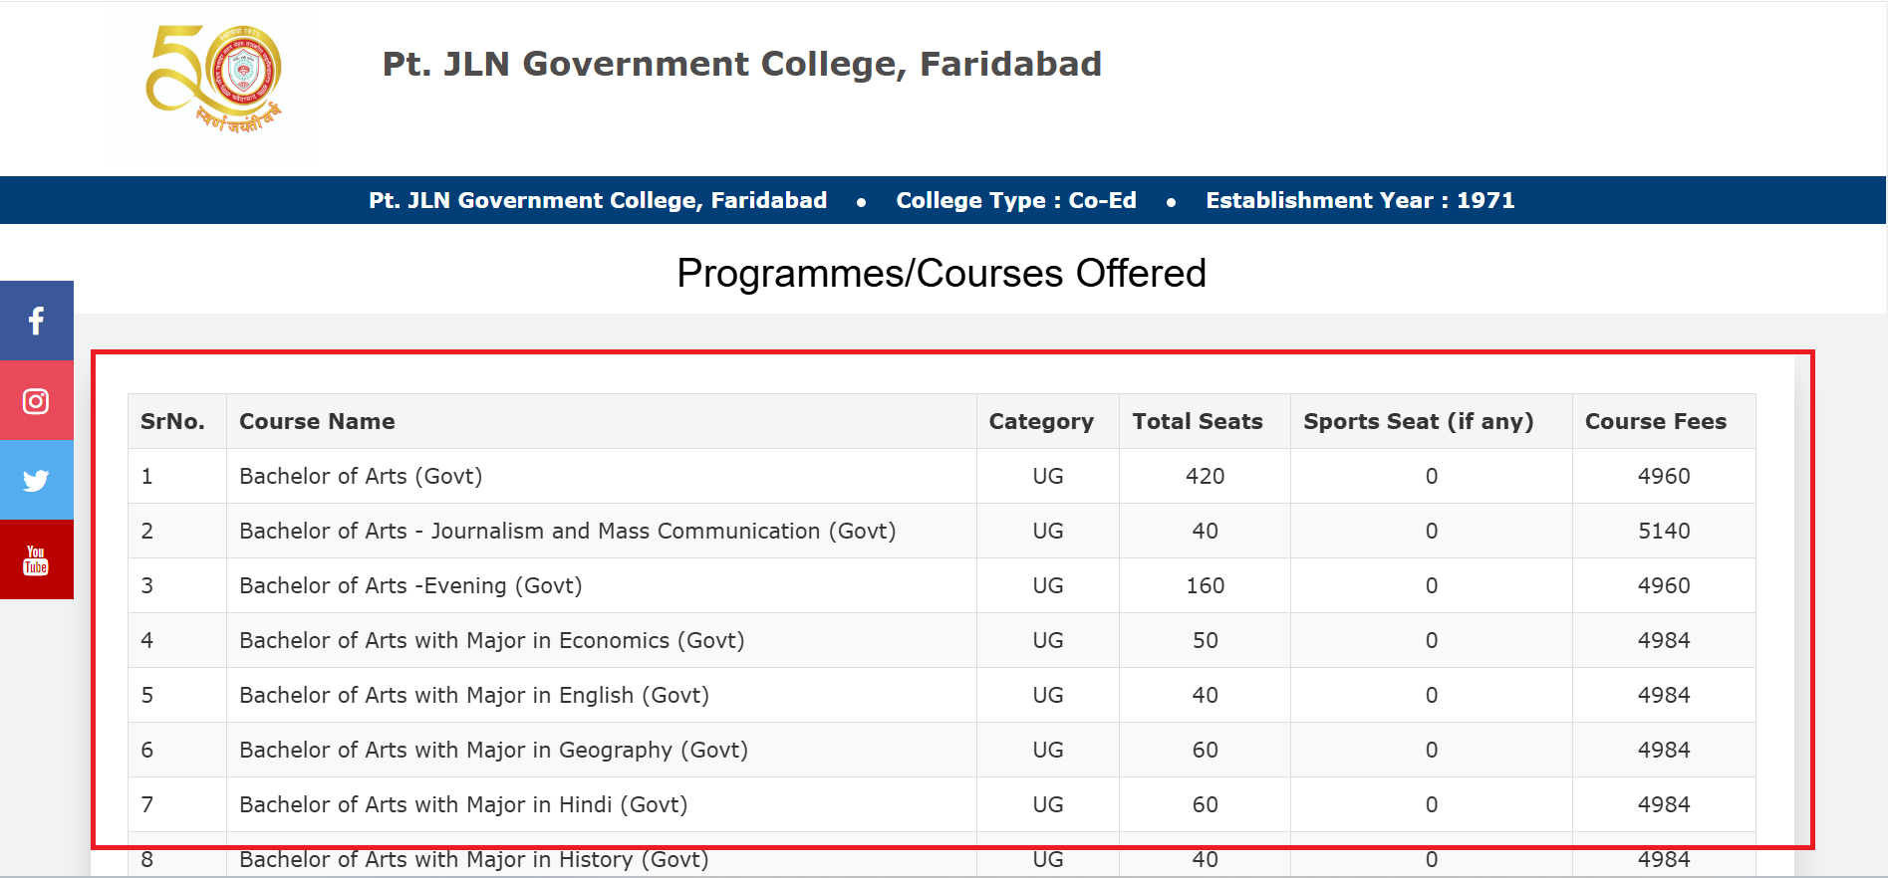The height and width of the screenshot is (878, 1888).
Task: Click the Programmes/Courses Offered heading
Action: pyautogui.click(x=941, y=273)
